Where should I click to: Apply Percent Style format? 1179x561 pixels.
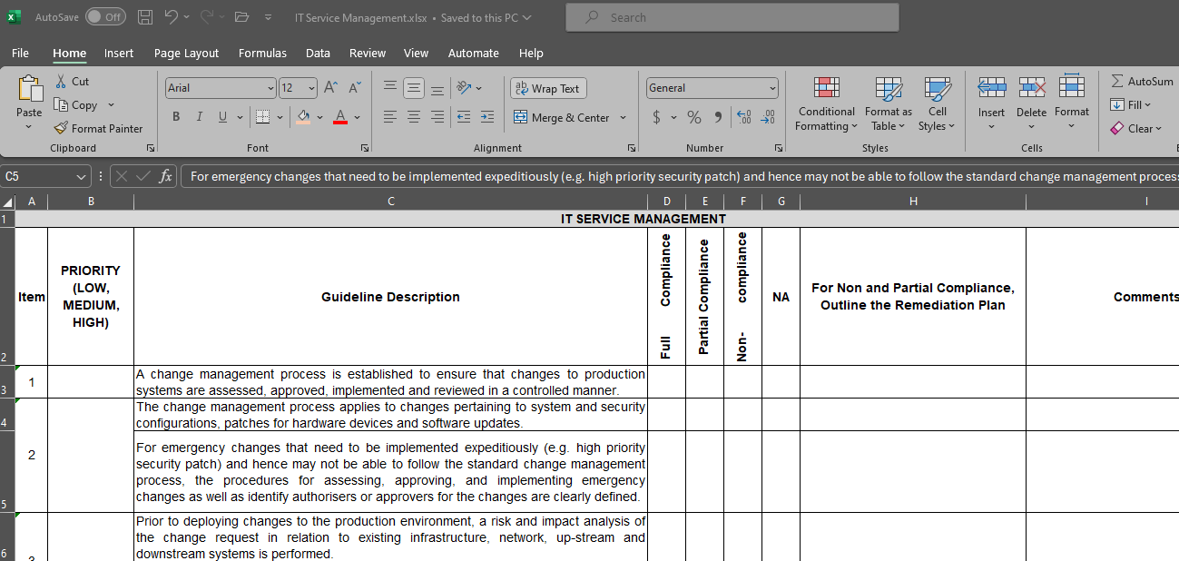click(x=694, y=117)
